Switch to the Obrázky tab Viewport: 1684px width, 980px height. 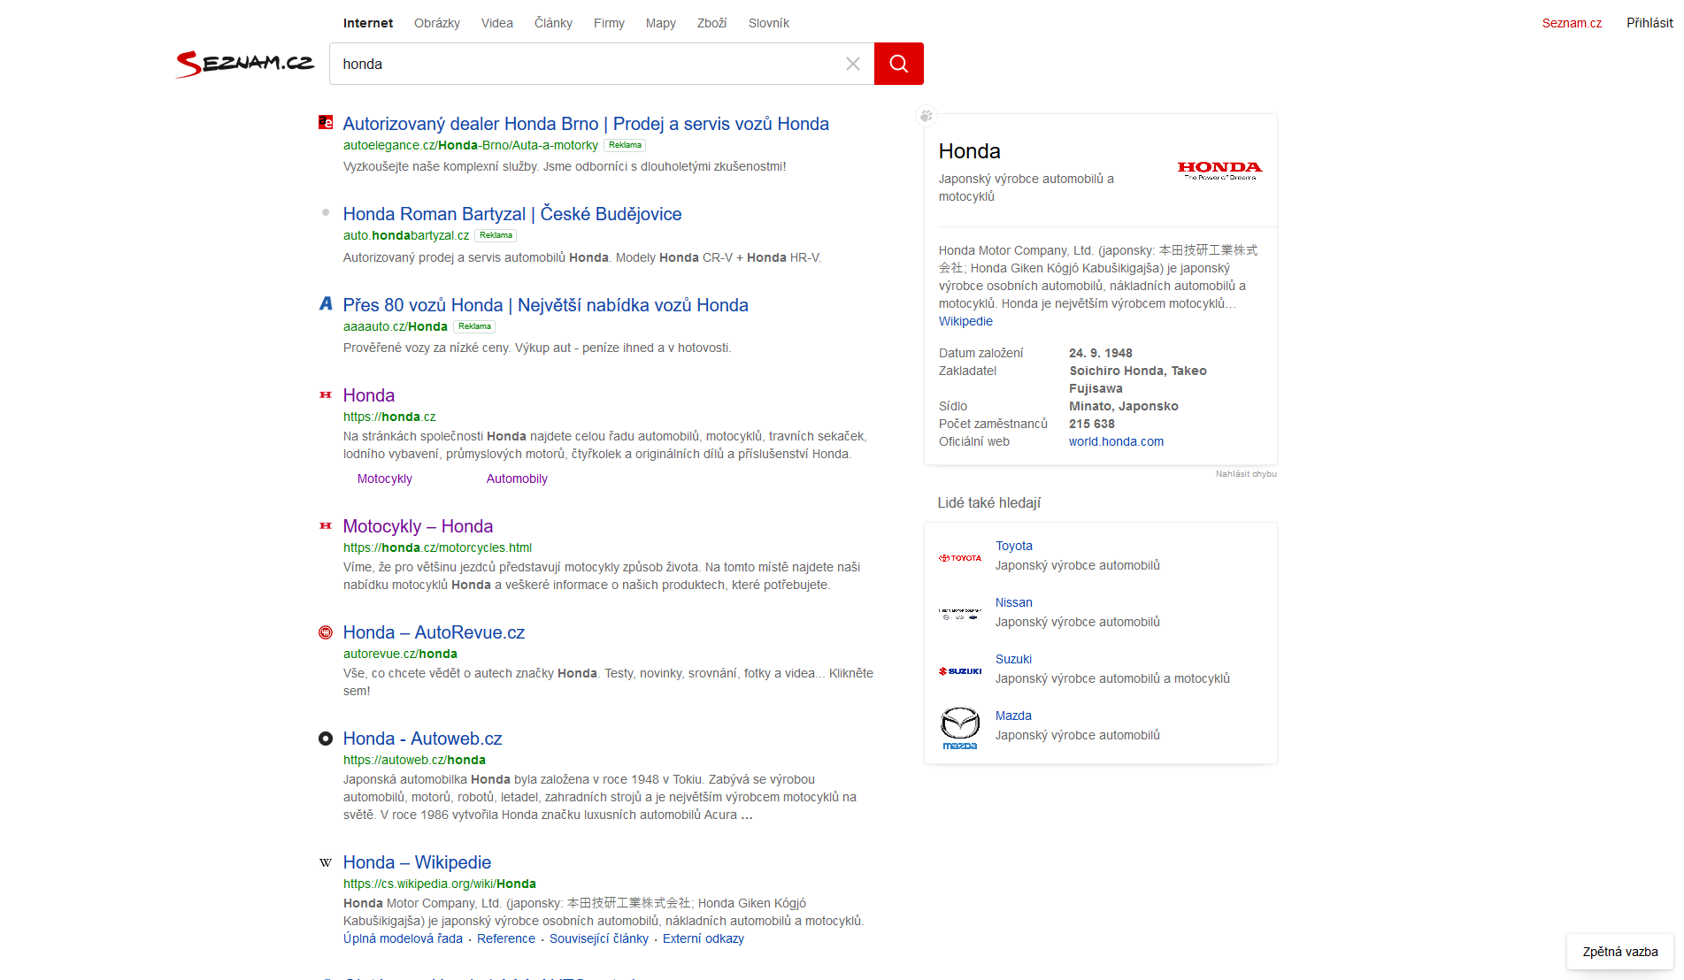pyautogui.click(x=437, y=23)
